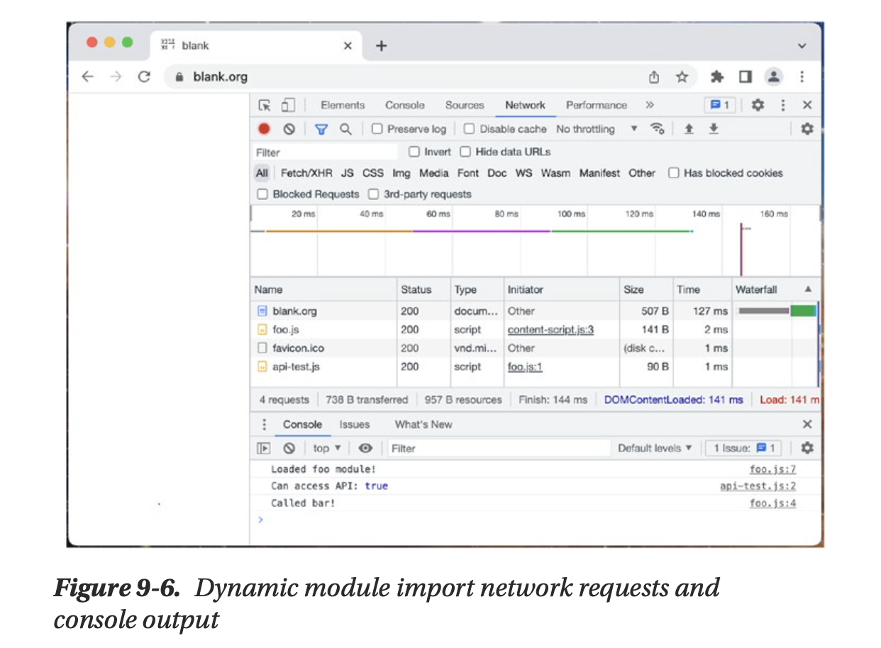Clear the network log
881x648 pixels.
[x=289, y=129]
